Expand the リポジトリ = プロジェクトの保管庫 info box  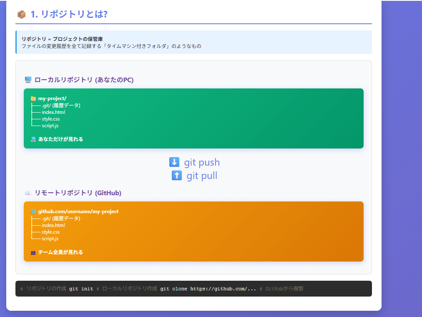[193, 42]
